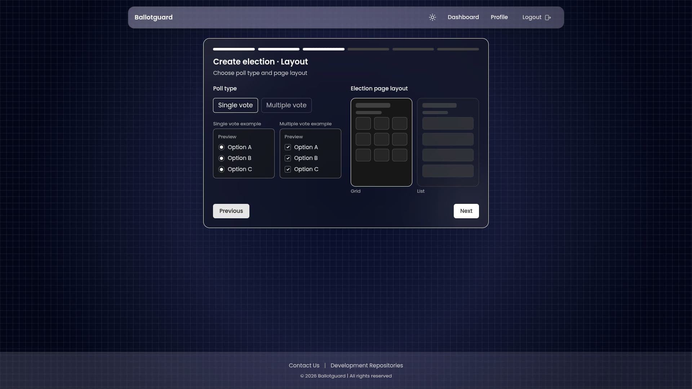Select the Single vote poll type

(x=235, y=105)
